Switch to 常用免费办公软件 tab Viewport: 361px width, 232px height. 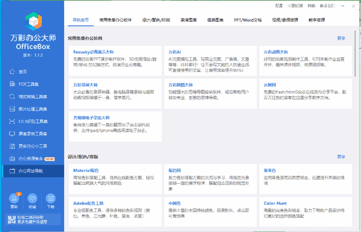click(116, 20)
